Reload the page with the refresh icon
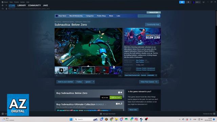The image size is (217, 122). [3, 9]
